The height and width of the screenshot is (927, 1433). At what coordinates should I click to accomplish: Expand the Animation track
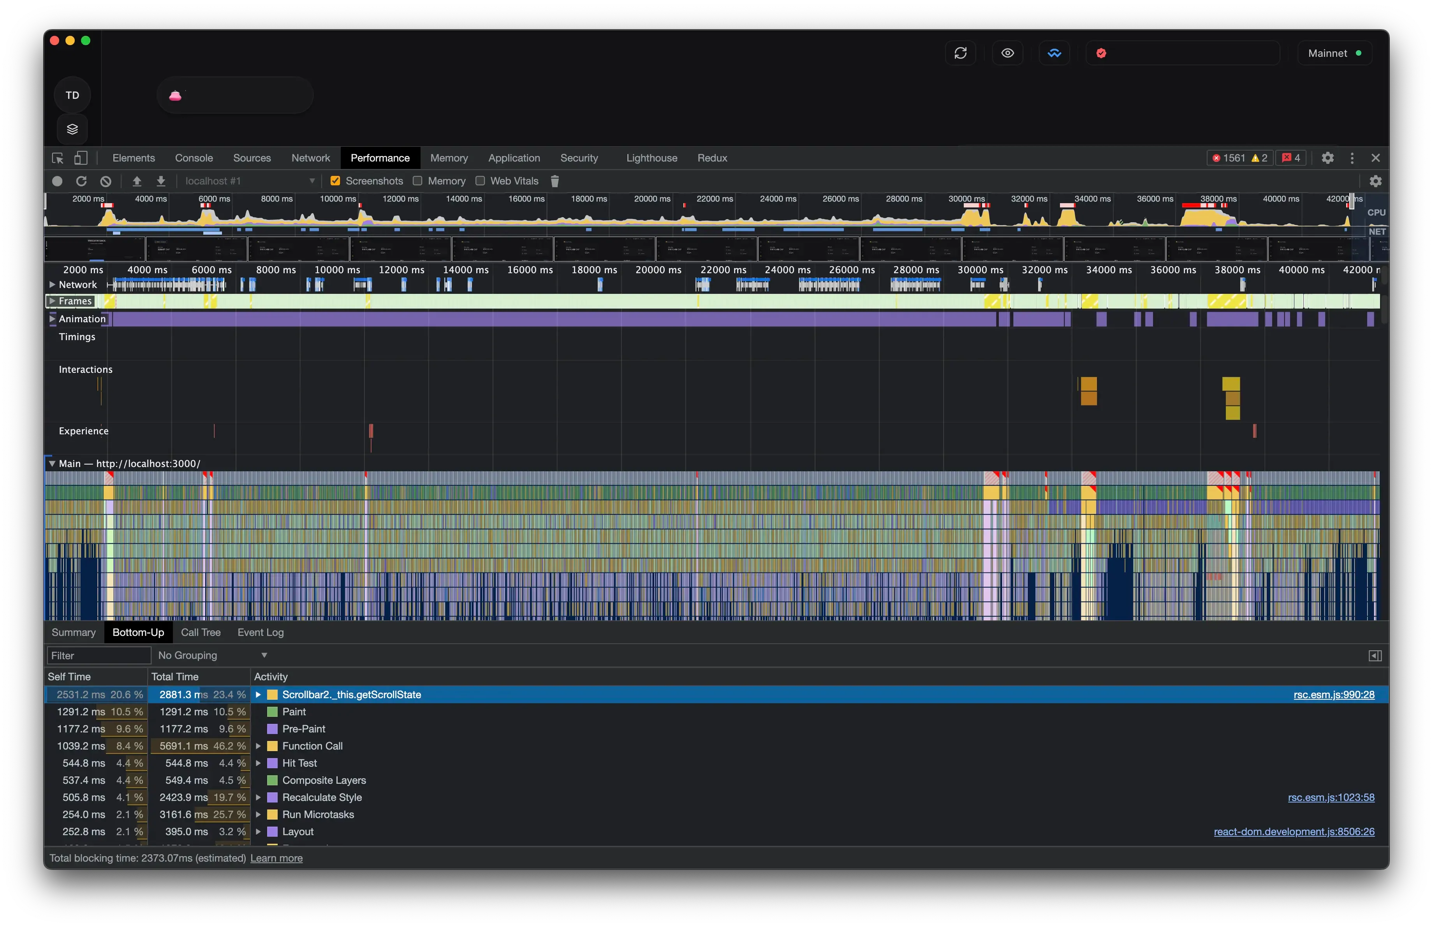click(x=53, y=319)
